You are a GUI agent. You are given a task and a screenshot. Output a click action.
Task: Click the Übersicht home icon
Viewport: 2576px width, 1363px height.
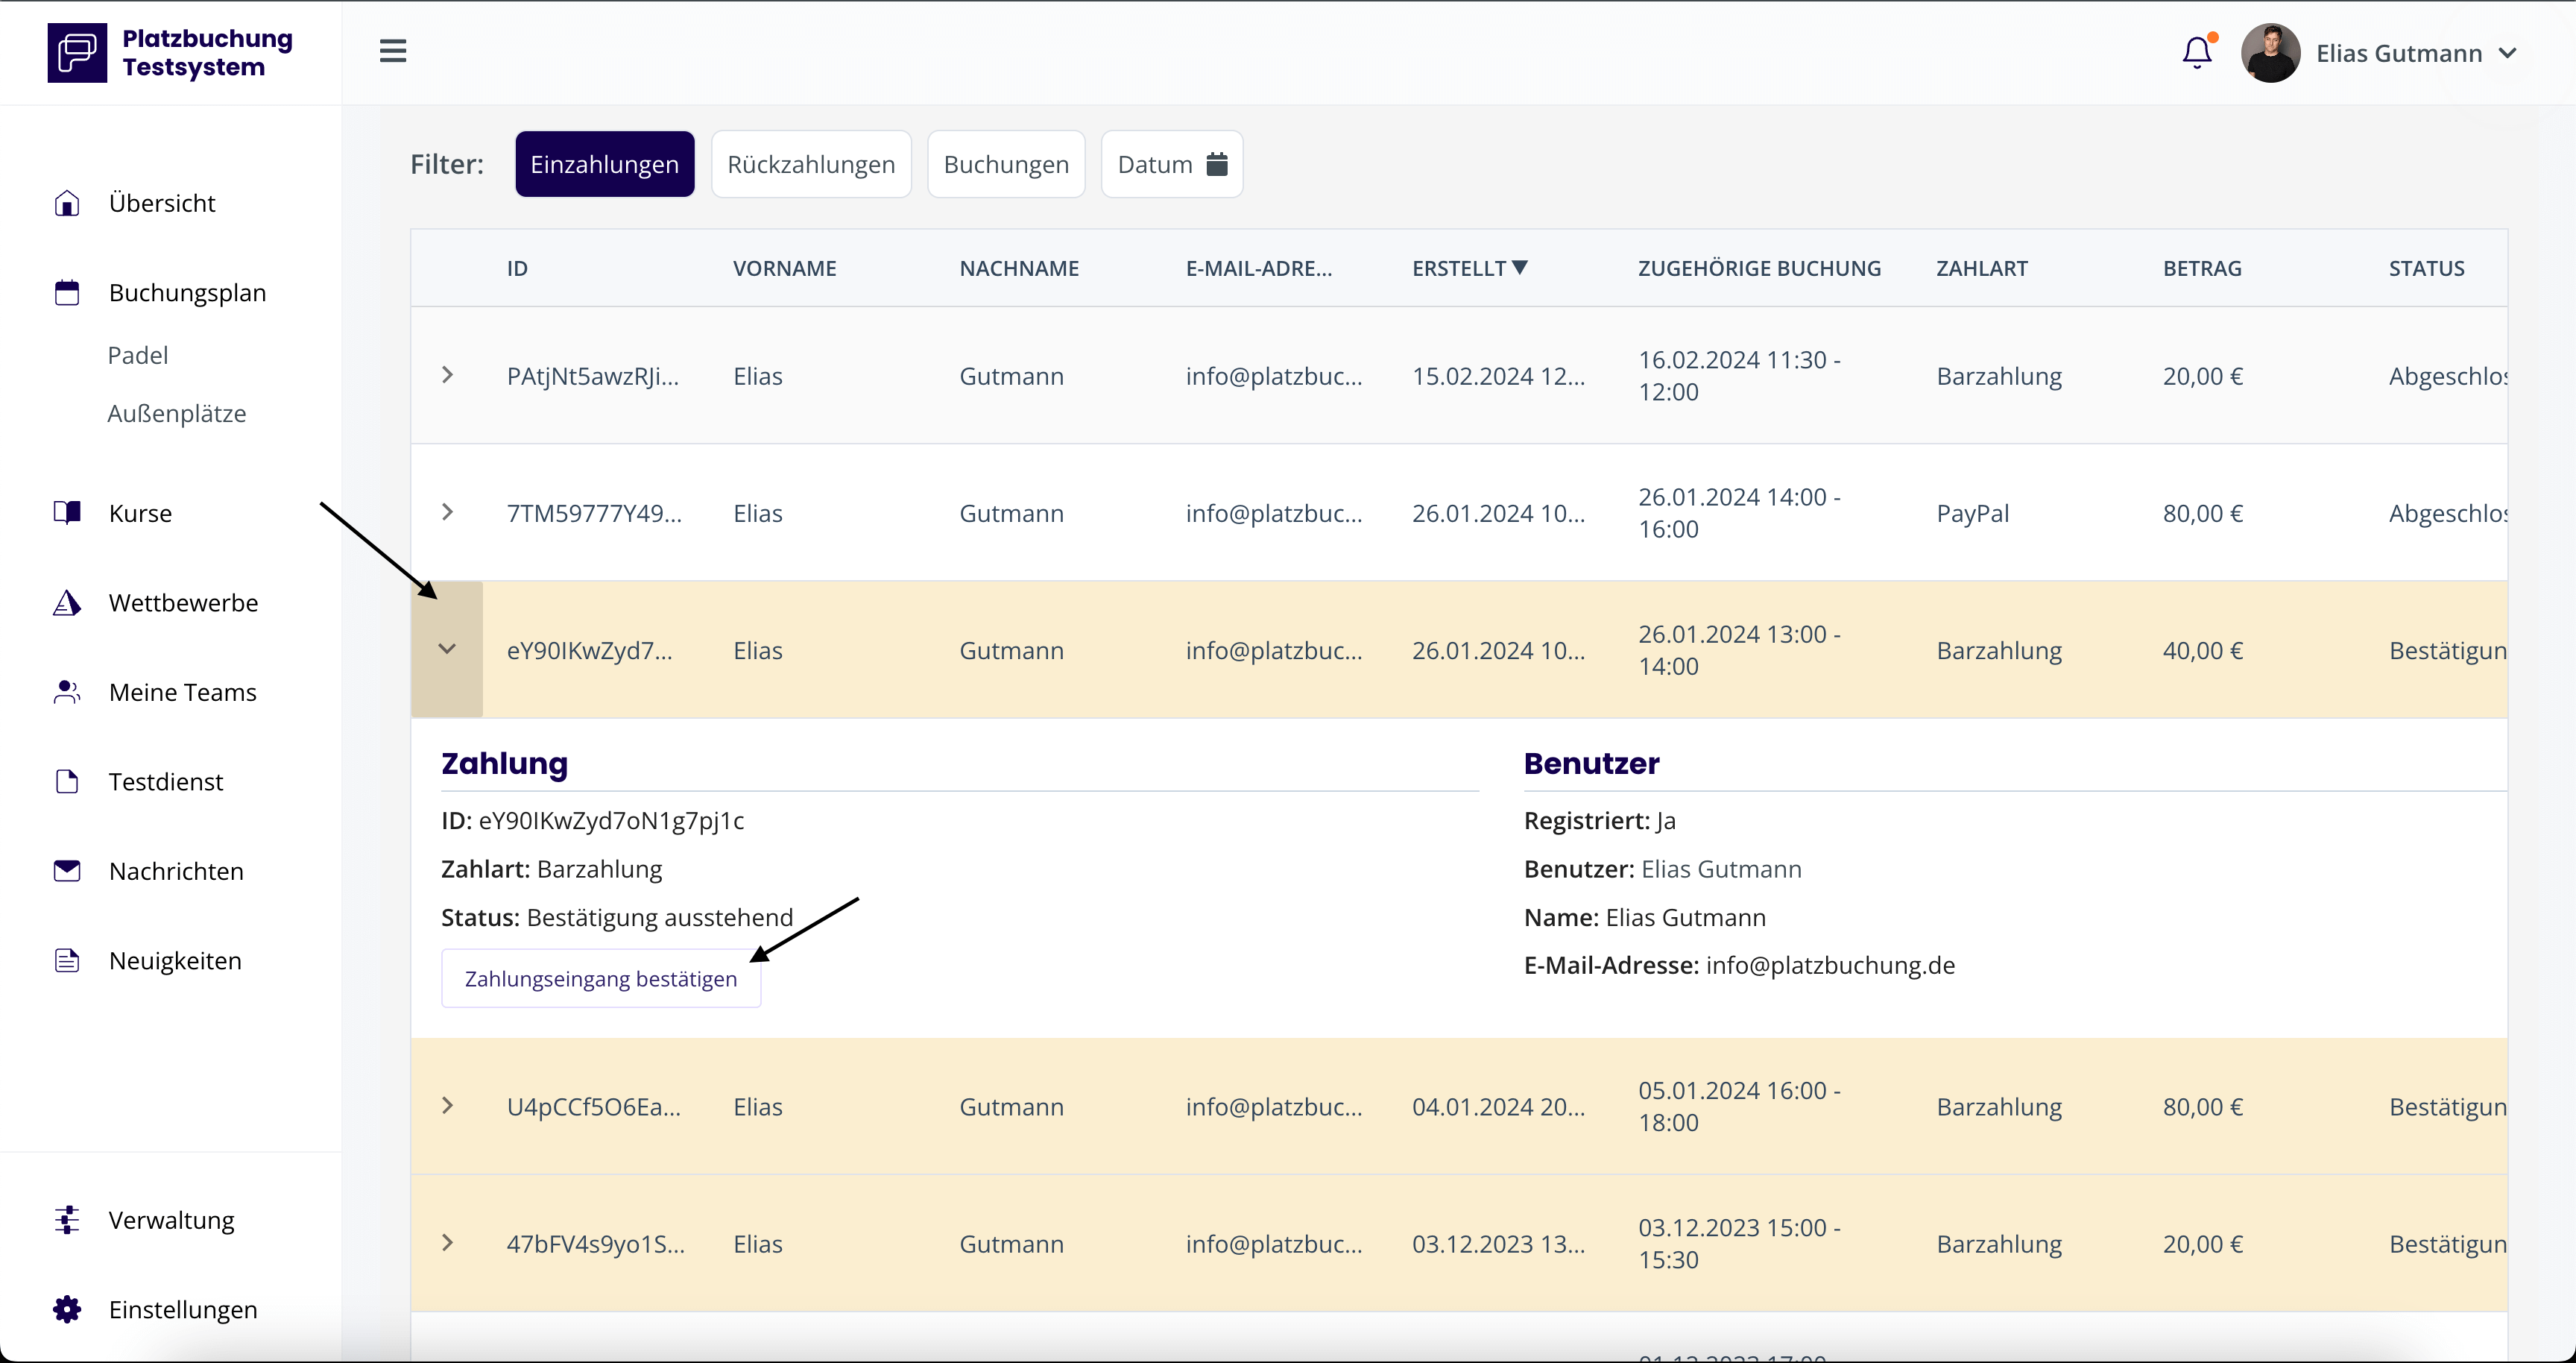tap(67, 203)
